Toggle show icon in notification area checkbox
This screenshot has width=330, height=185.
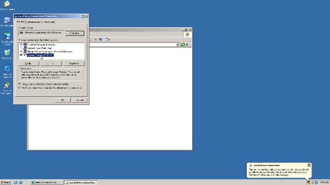tap(20, 84)
